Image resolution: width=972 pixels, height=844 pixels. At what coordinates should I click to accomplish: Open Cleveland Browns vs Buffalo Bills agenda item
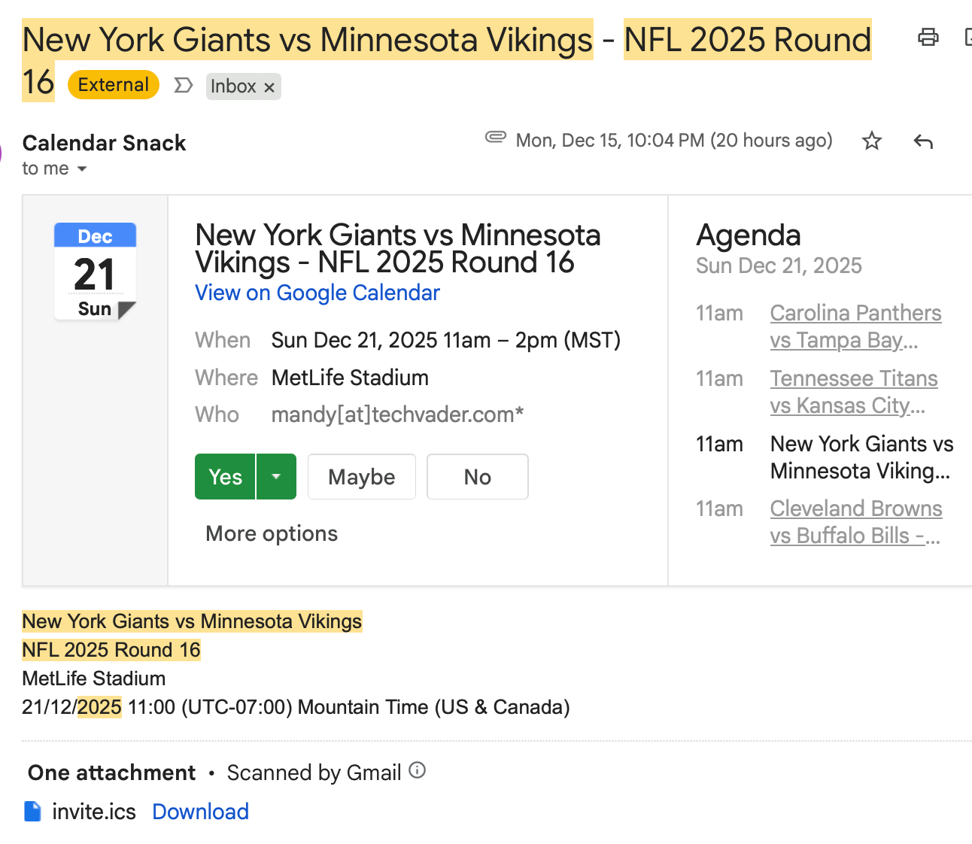tap(855, 522)
